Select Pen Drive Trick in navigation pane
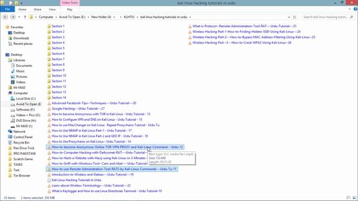 23,148
